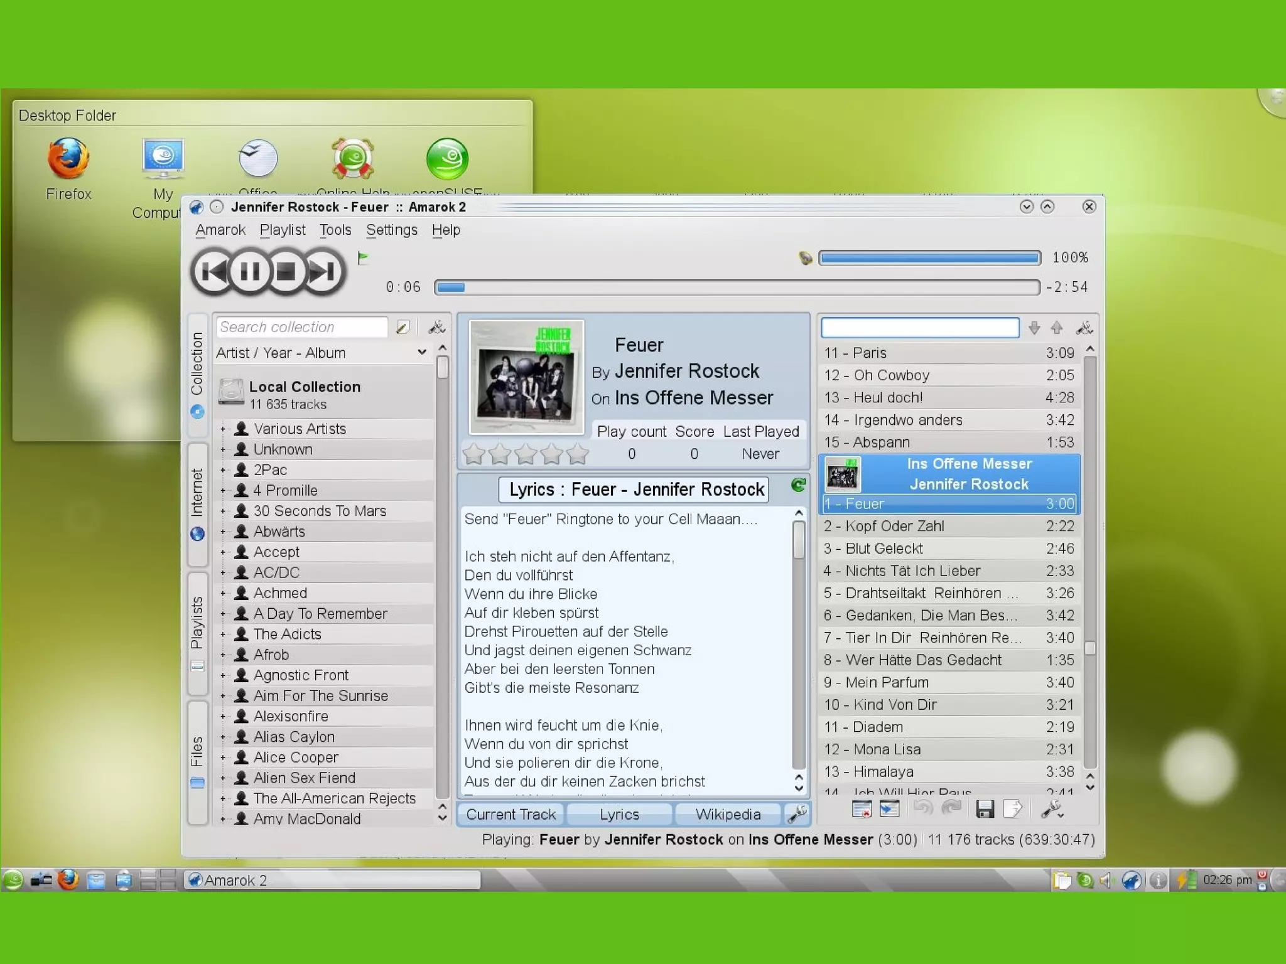1286x964 pixels.
Task: Open the playlist wrench dropdown menu
Action: [x=1052, y=810]
